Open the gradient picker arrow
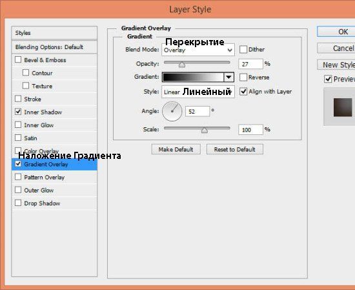Screen dimensions: 355x290 point(228,78)
